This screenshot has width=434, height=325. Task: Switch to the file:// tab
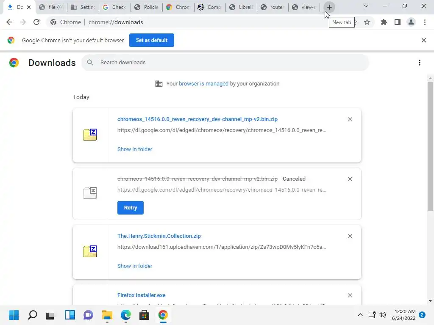(x=51, y=7)
